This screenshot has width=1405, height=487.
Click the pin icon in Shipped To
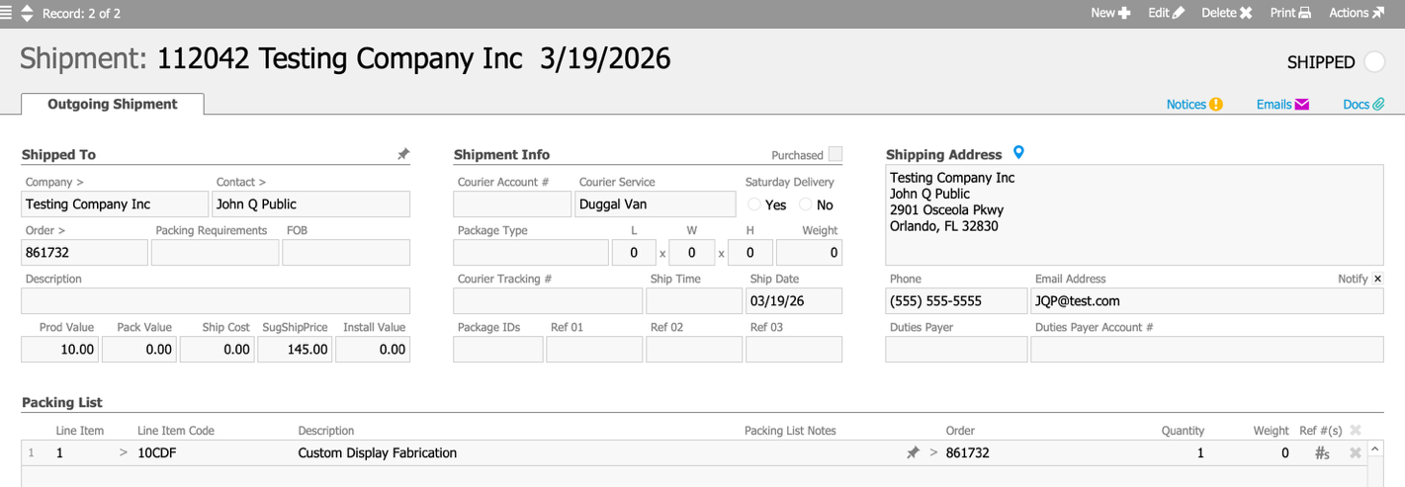coord(402,154)
